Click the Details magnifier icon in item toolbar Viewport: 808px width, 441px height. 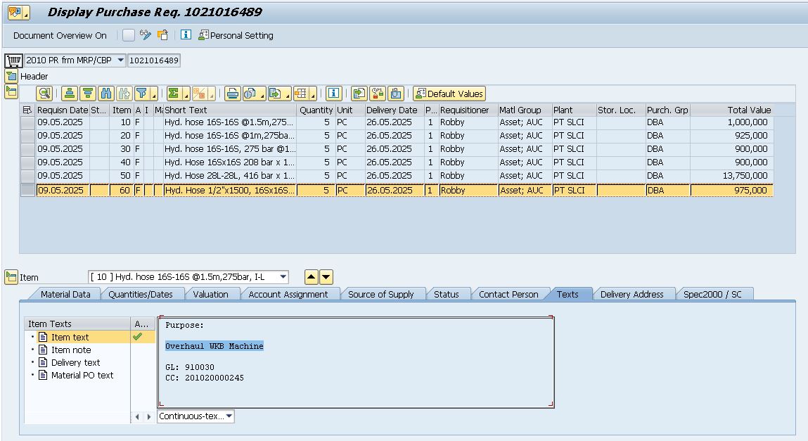tap(45, 94)
